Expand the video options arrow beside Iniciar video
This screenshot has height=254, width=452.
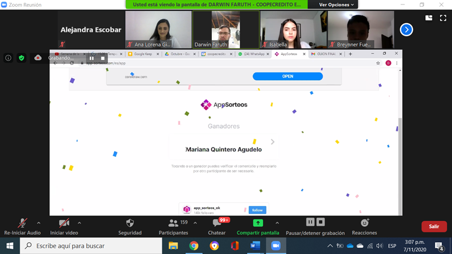coord(79,223)
